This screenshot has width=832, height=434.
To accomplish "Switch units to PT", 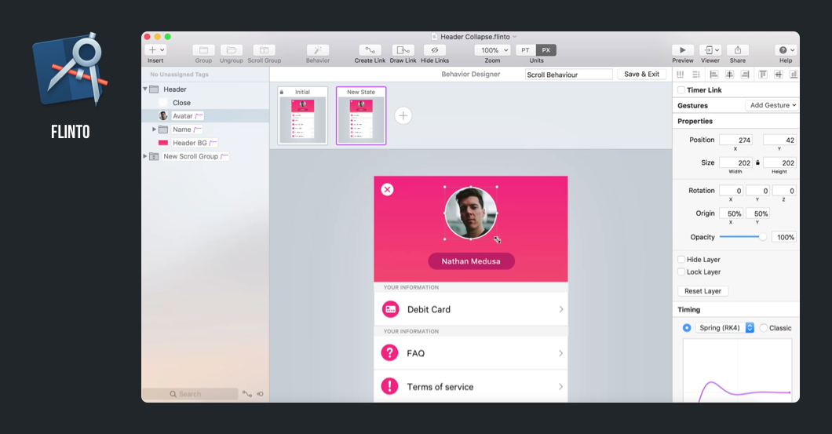I will (525, 50).
